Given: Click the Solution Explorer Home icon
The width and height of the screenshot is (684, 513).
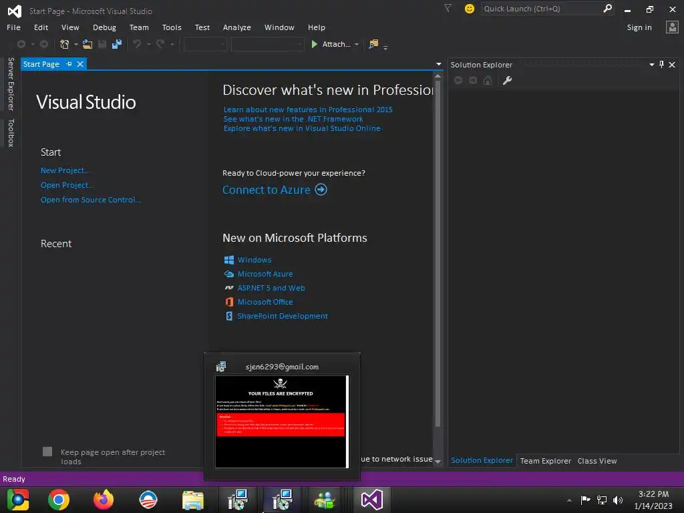Looking at the screenshot, I should click(488, 80).
